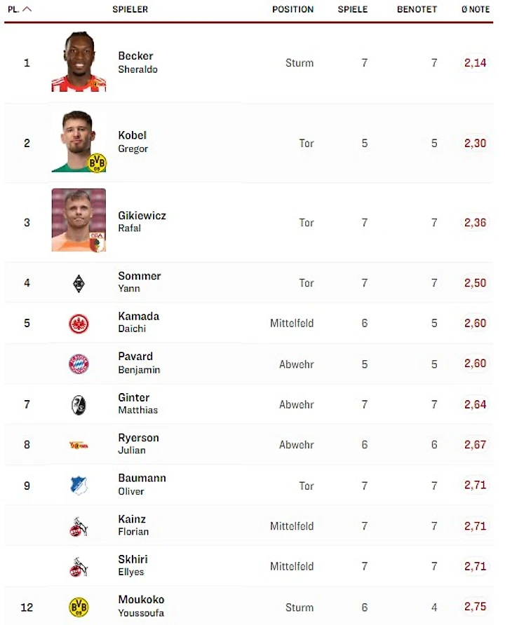Open Sheraldo Becker's portrait photo
Viewport: 512px width, 625px height.
79,62
